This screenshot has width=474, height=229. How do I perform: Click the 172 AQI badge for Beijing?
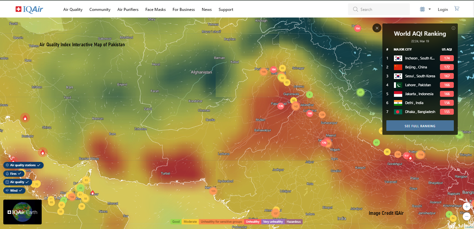click(x=447, y=67)
